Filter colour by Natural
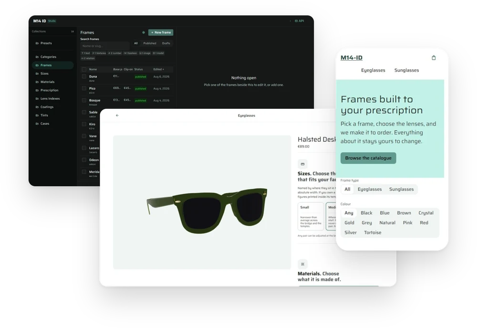The height and width of the screenshot is (328, 477). 387,223
